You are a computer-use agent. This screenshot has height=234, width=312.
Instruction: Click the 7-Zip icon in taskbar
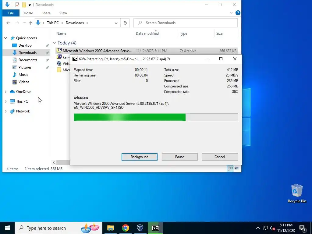pos(155,228)
